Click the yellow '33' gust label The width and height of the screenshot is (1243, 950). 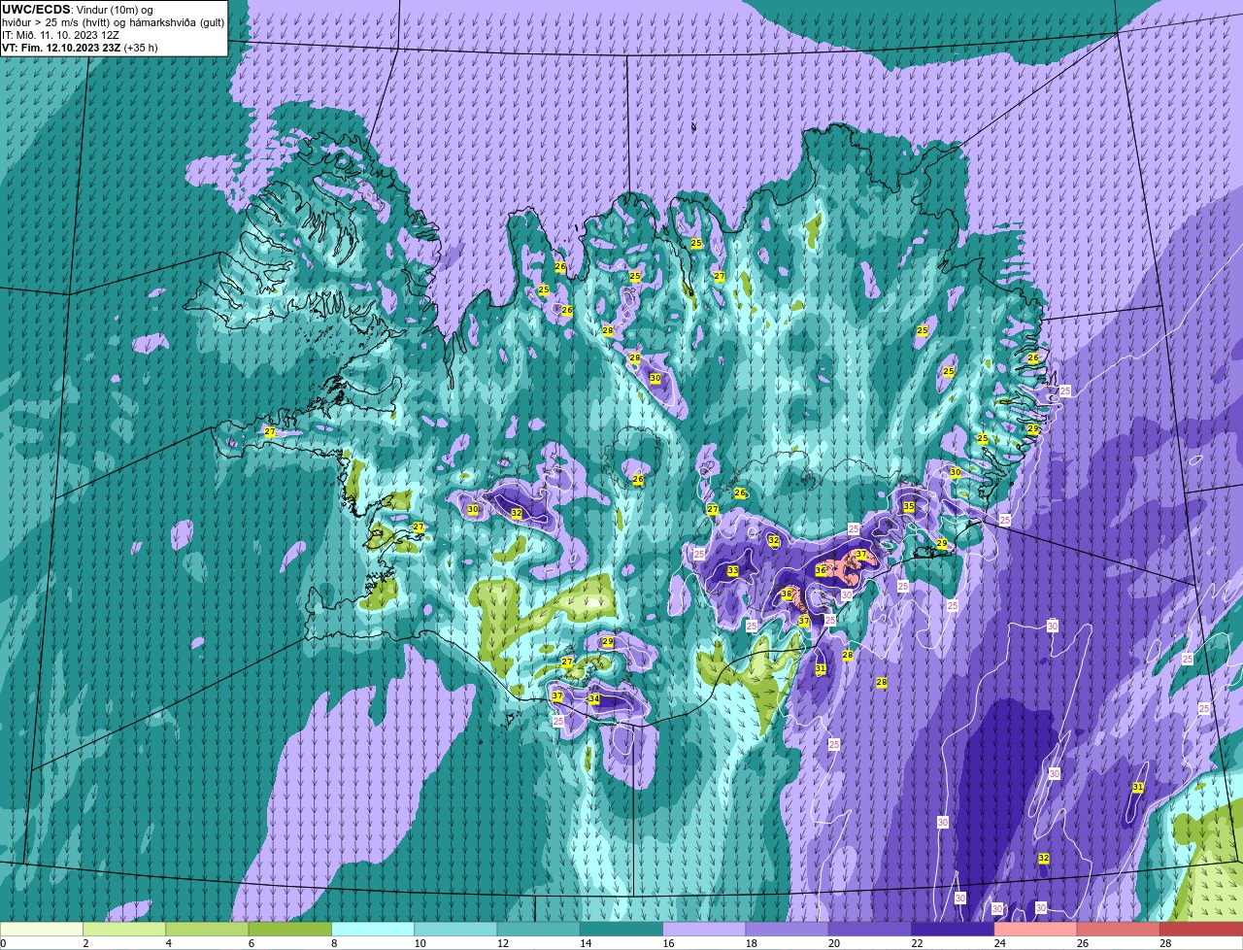pyautogui.click(x=733, y=571)
